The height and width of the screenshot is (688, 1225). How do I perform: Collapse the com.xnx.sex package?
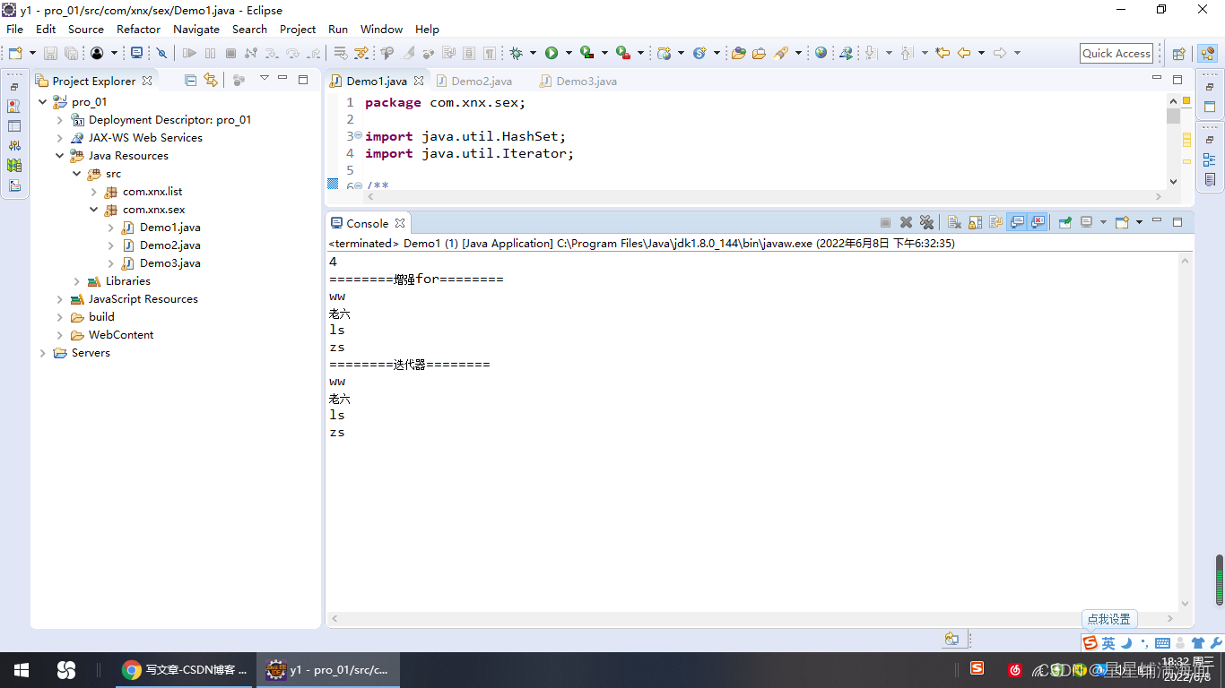coord(93,210)
